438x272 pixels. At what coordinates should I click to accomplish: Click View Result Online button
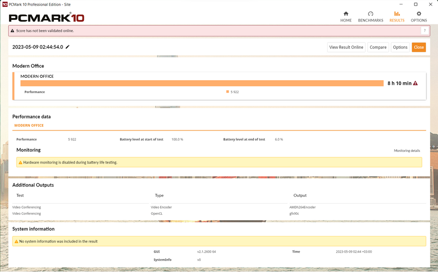pyautogui.click(x=346, y=47)
